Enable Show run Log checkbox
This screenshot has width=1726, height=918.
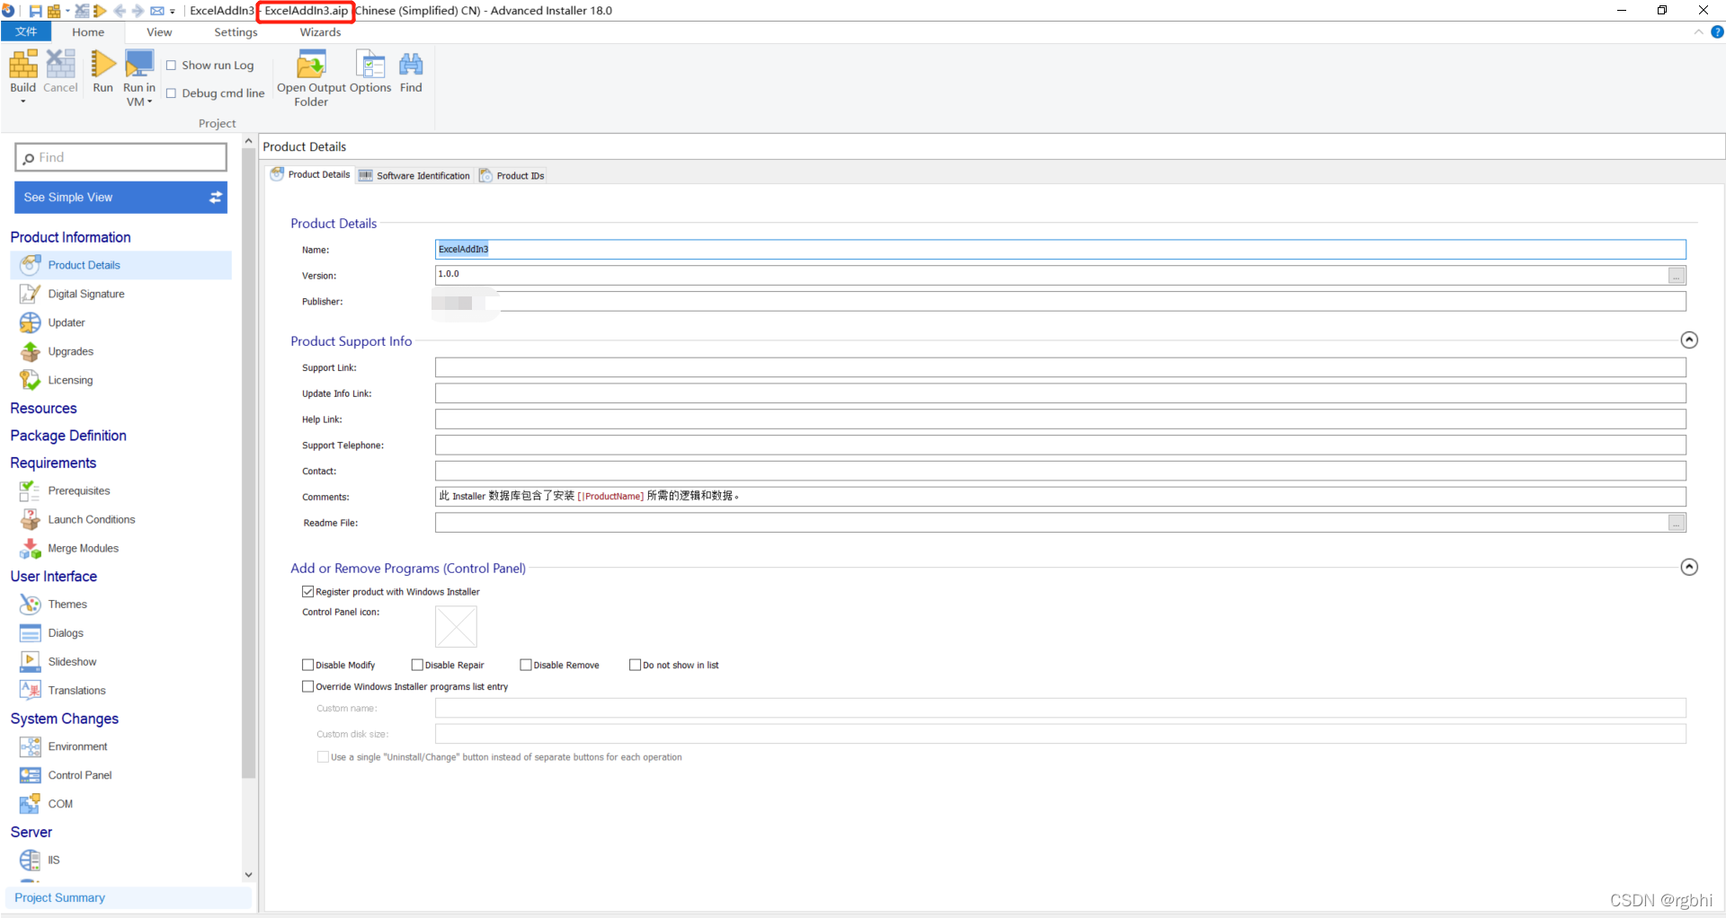(x=171, y=66)
